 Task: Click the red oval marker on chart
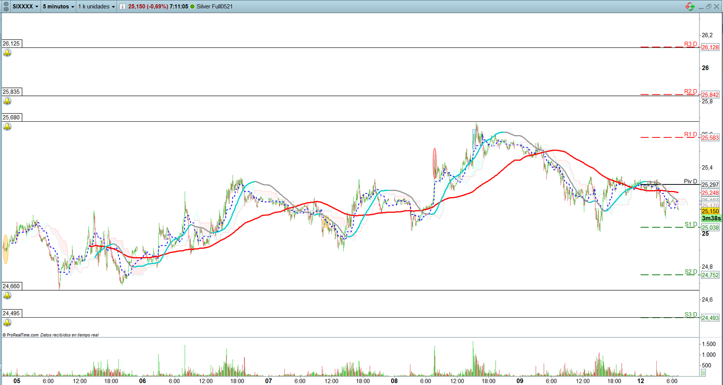435,163
